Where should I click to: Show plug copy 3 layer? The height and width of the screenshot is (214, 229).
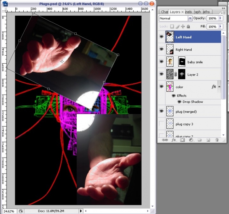(161, 124)
